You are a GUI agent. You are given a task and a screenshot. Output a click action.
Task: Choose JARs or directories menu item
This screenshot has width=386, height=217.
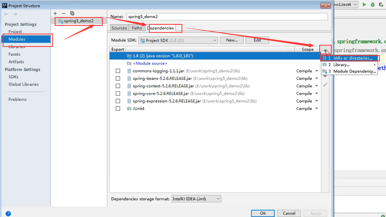tap(350, 58)
